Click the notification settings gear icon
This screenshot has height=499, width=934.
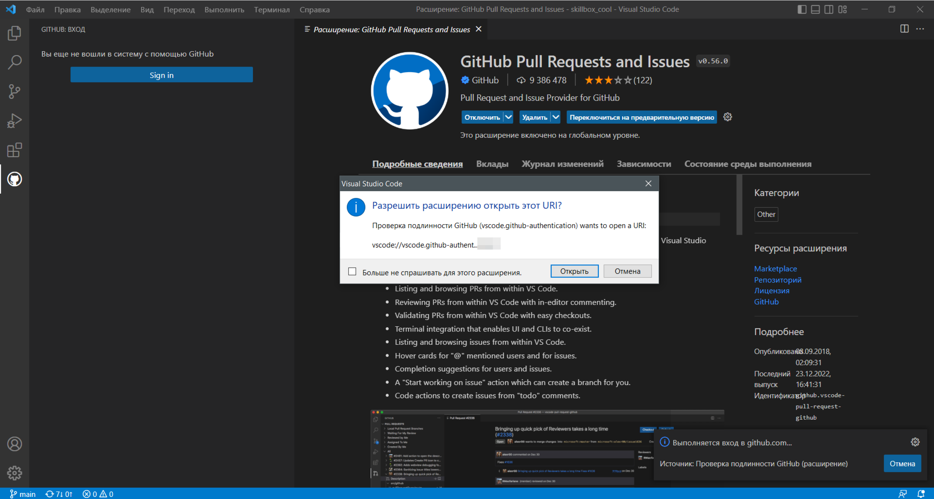(x=915, y=442)
